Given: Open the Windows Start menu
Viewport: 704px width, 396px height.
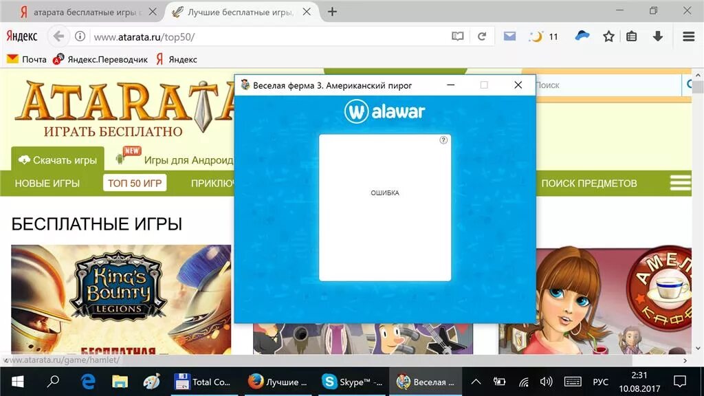Looking at the screenshot, I should (17, 382).
